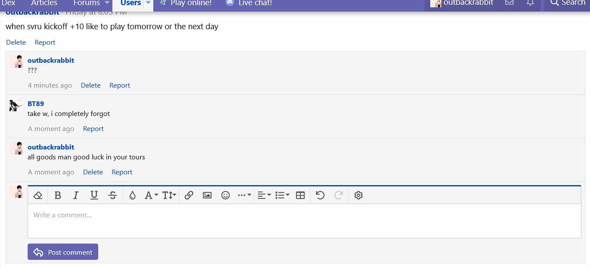Screen dimensions: 590x268
Task: Click the Post comment button
Action: tap(63, 252)
